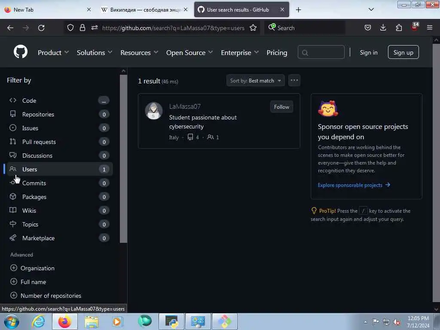Close the New Tab tab
Screen dimensions: 440x330
89,9
